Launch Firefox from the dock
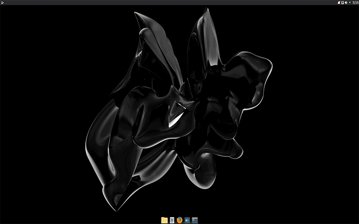The image size is (359, 224). coord(179,220)
